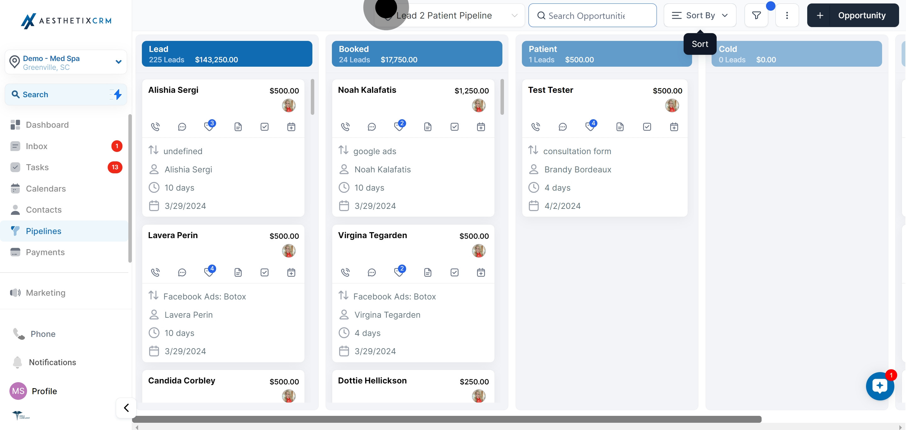Click task checkbox icon on Alishia Sergi card

265,127
